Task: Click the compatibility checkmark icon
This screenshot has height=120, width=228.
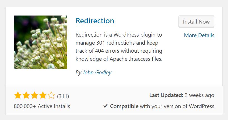Action: coord(105,106)
